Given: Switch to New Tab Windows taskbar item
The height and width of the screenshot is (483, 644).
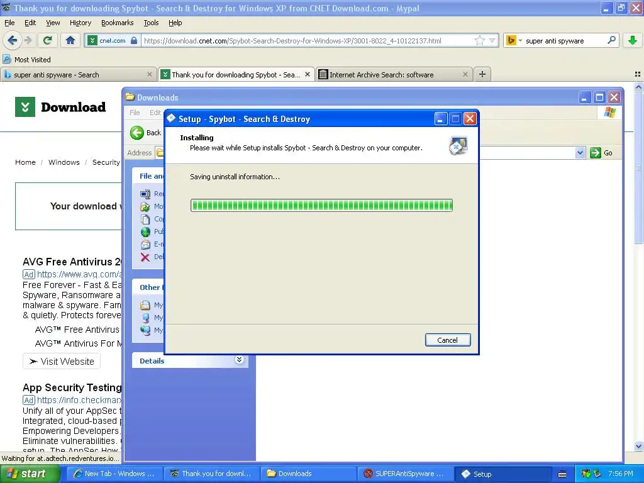Looking at the screenshot, I should [x=114, y=474].
